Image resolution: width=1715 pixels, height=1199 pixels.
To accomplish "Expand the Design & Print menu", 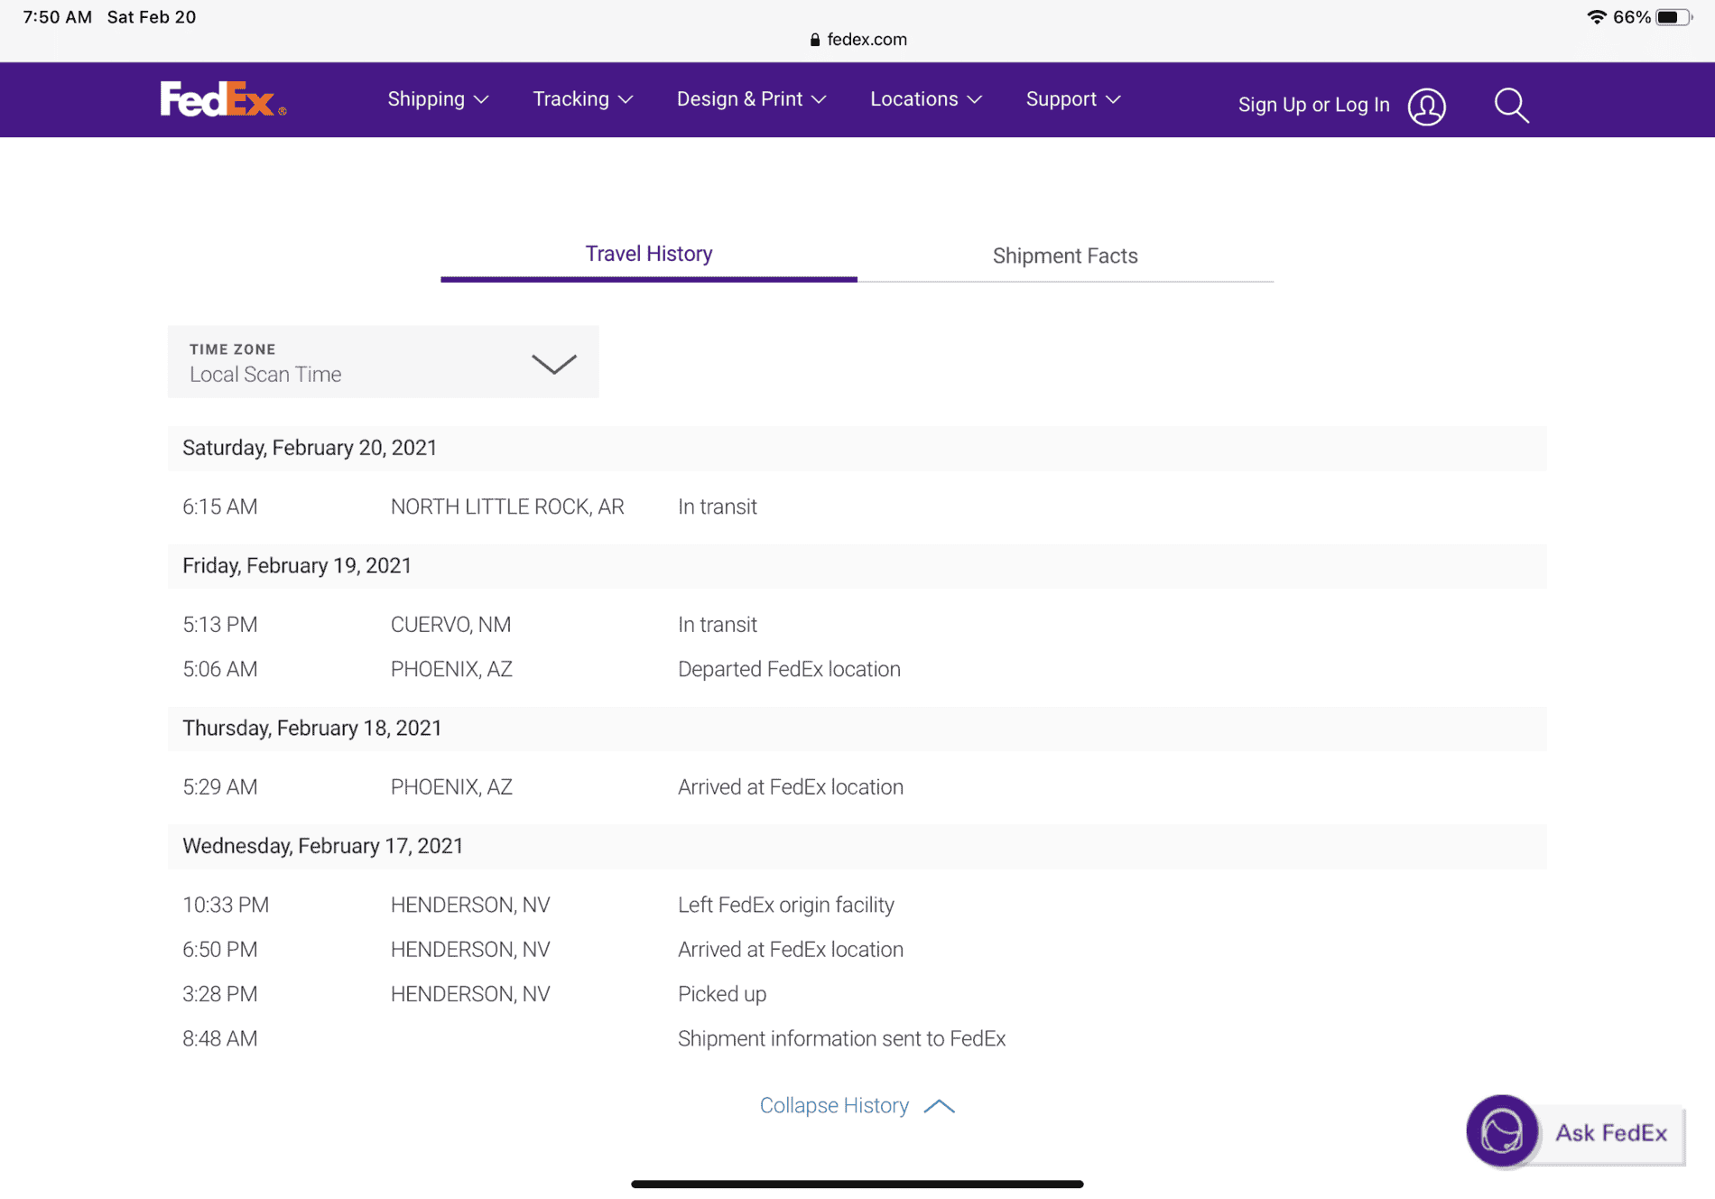I will pos(752,99).
